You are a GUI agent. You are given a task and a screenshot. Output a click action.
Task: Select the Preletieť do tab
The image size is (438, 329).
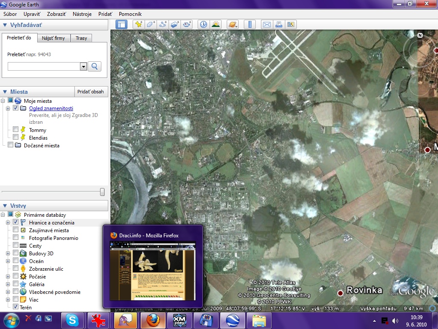19,38
